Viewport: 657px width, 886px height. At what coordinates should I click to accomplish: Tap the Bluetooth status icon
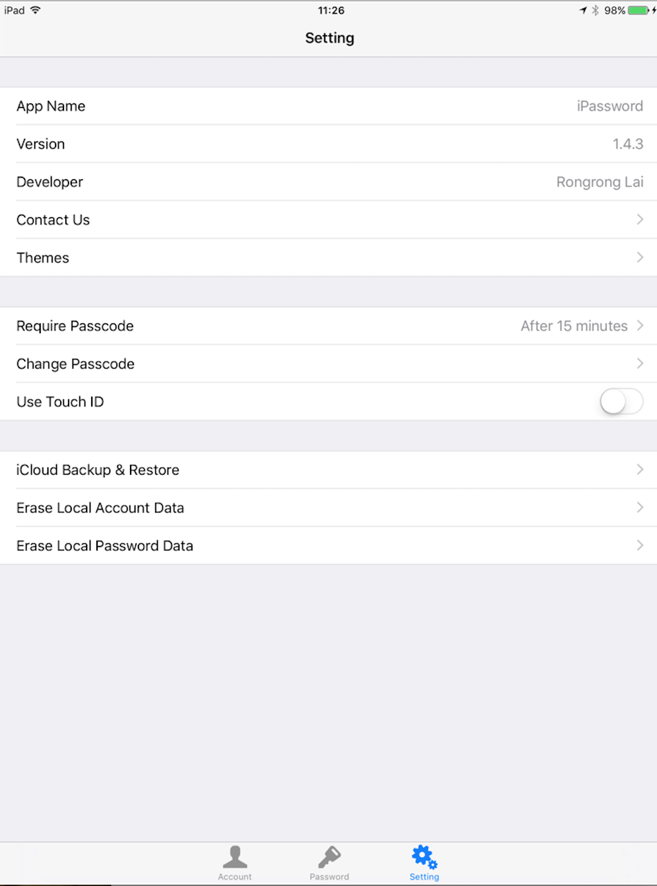596,10
